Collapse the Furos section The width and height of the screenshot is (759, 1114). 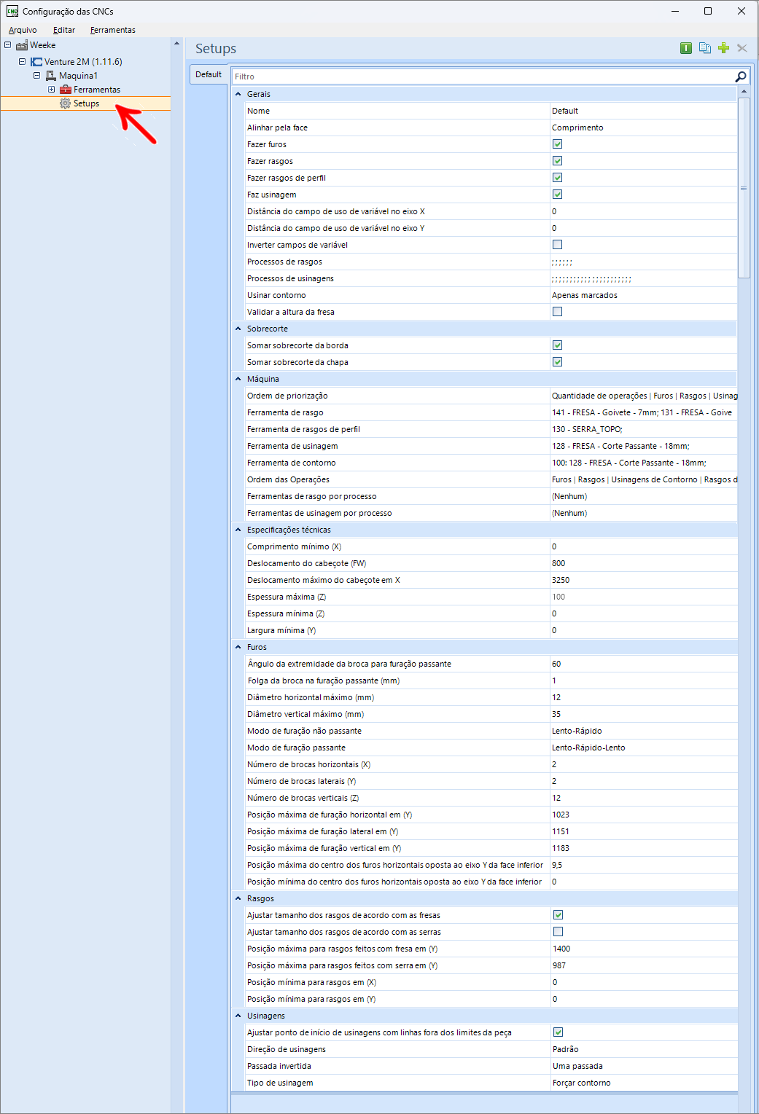[x=238, y=647]
